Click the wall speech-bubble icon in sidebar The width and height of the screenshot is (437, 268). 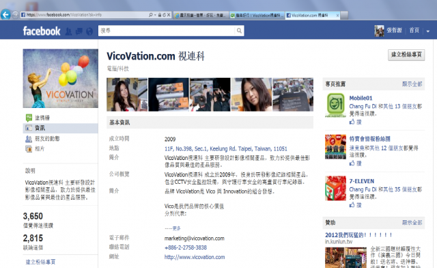(x=29, y=118)
